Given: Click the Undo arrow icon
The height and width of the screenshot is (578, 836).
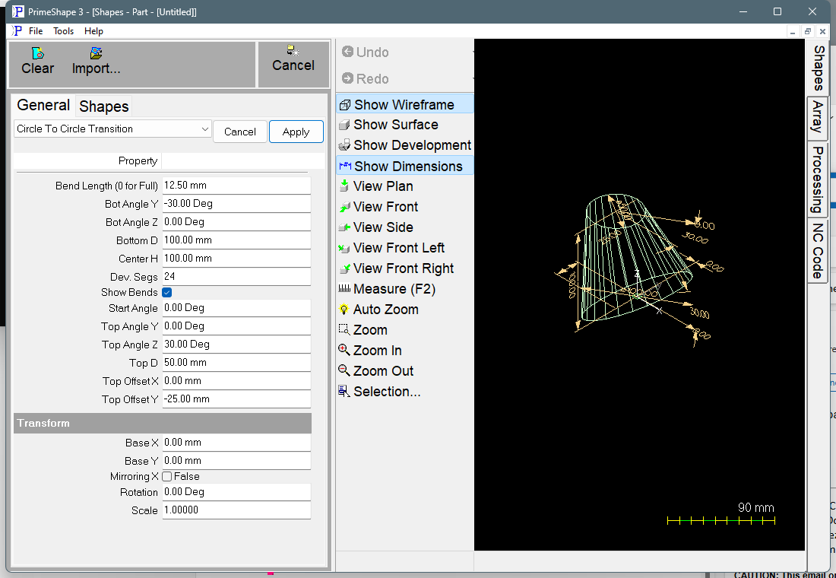Looking at the screenshot, I should (347, 52).
